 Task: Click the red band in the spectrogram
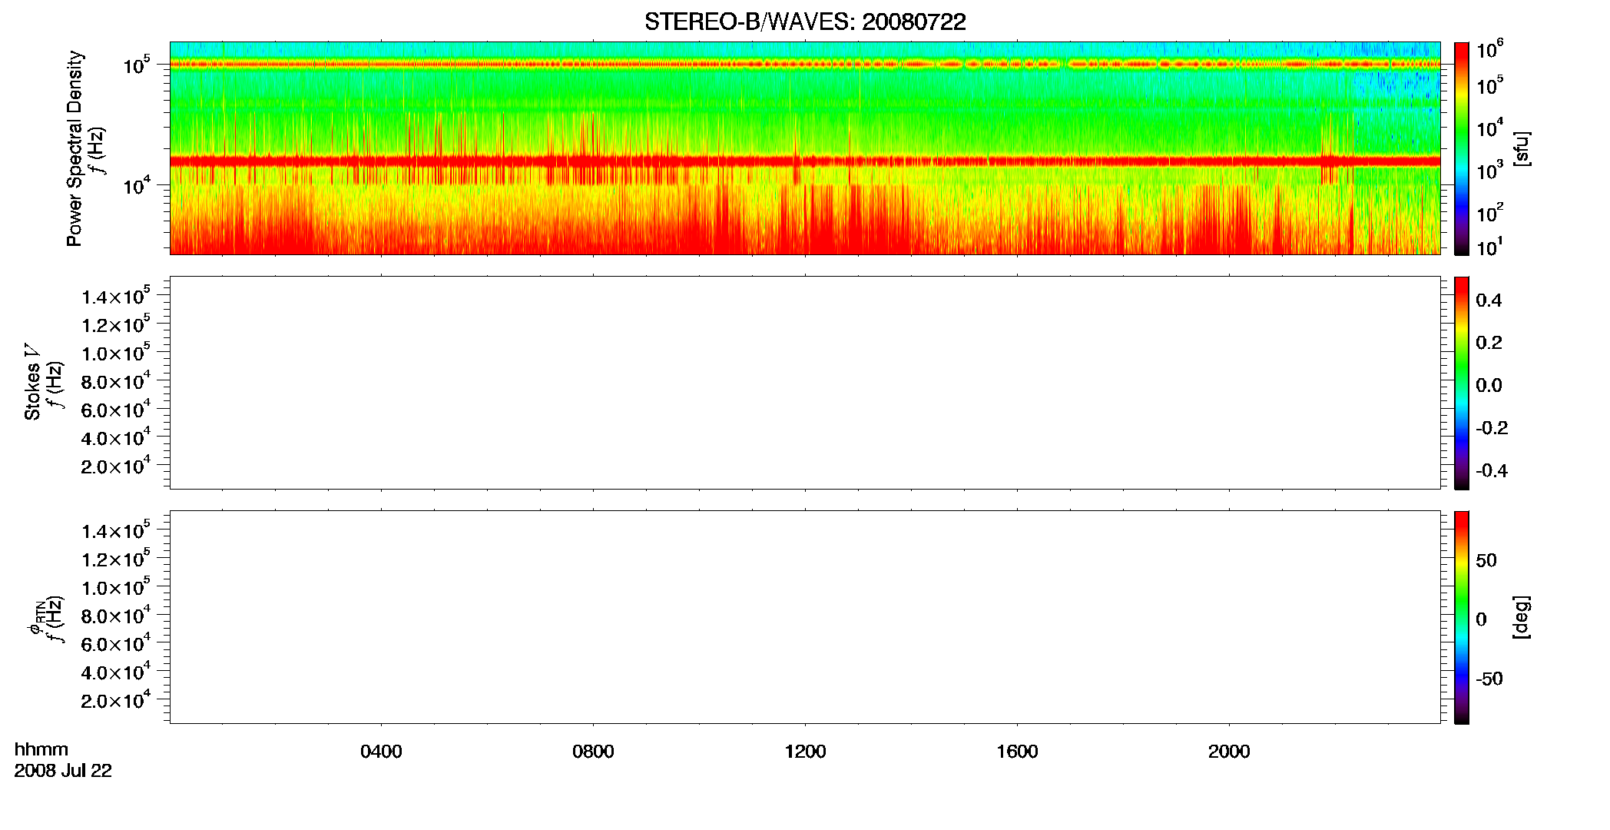805,161
